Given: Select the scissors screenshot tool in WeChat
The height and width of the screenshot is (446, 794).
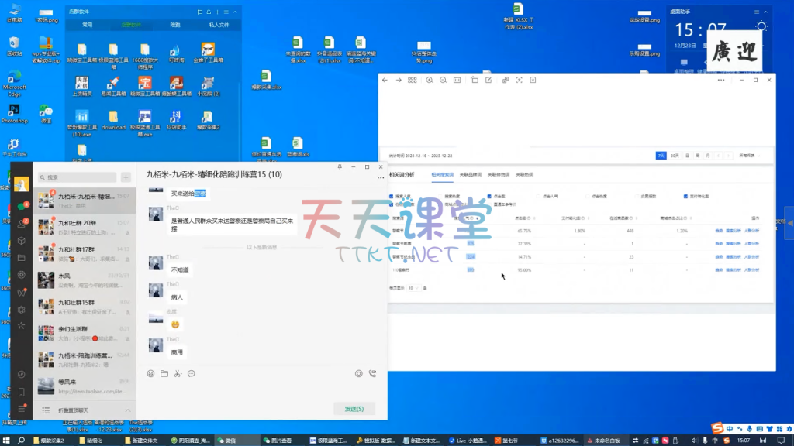Looking at the screenshot, I should (178, 373).
